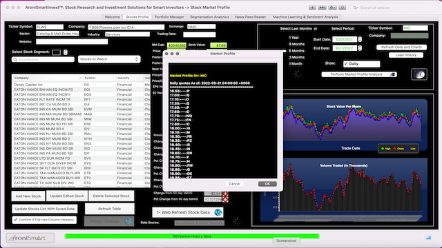The width and height of the screenshot is (442, 248).
Task: Click the Load History button
Action: click(406, 55)
